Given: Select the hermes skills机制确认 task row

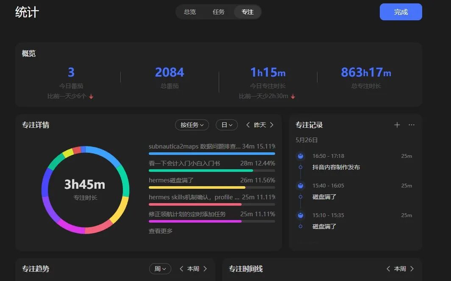Looking at the screenshot, I should 212,199.
